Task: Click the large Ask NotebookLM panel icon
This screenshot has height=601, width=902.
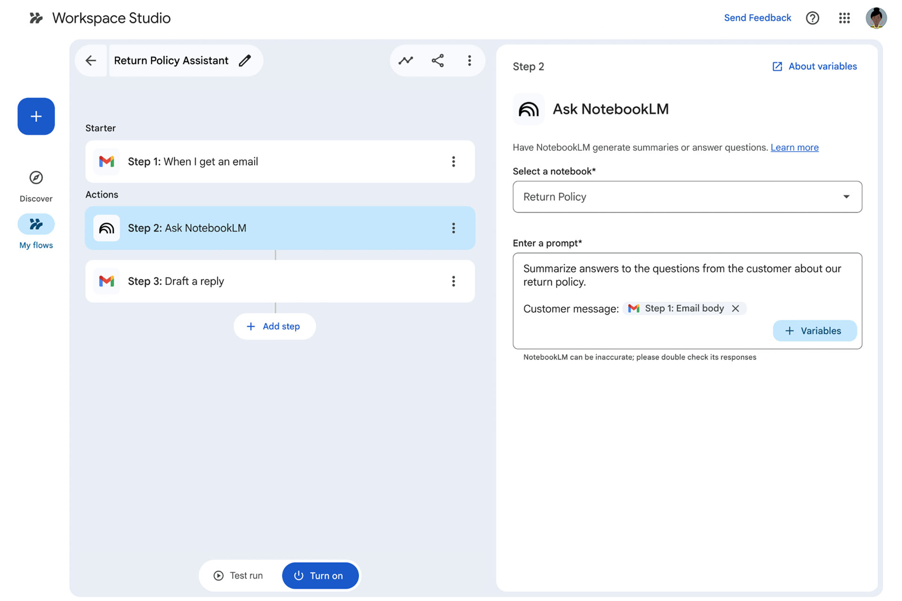Action: 529,109
